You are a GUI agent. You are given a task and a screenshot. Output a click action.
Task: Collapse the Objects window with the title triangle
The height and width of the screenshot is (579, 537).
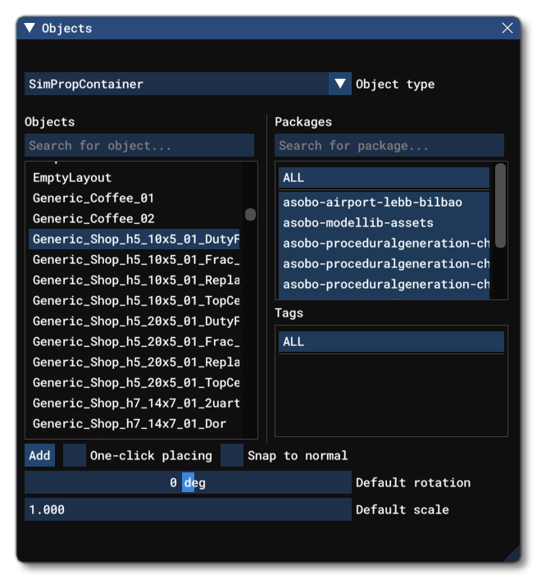(30, 28)
